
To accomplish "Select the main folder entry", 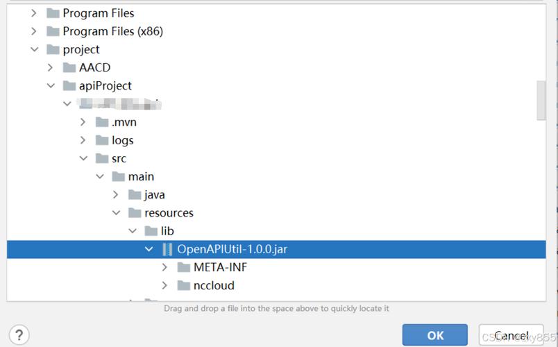I will [x=141, y=177].
